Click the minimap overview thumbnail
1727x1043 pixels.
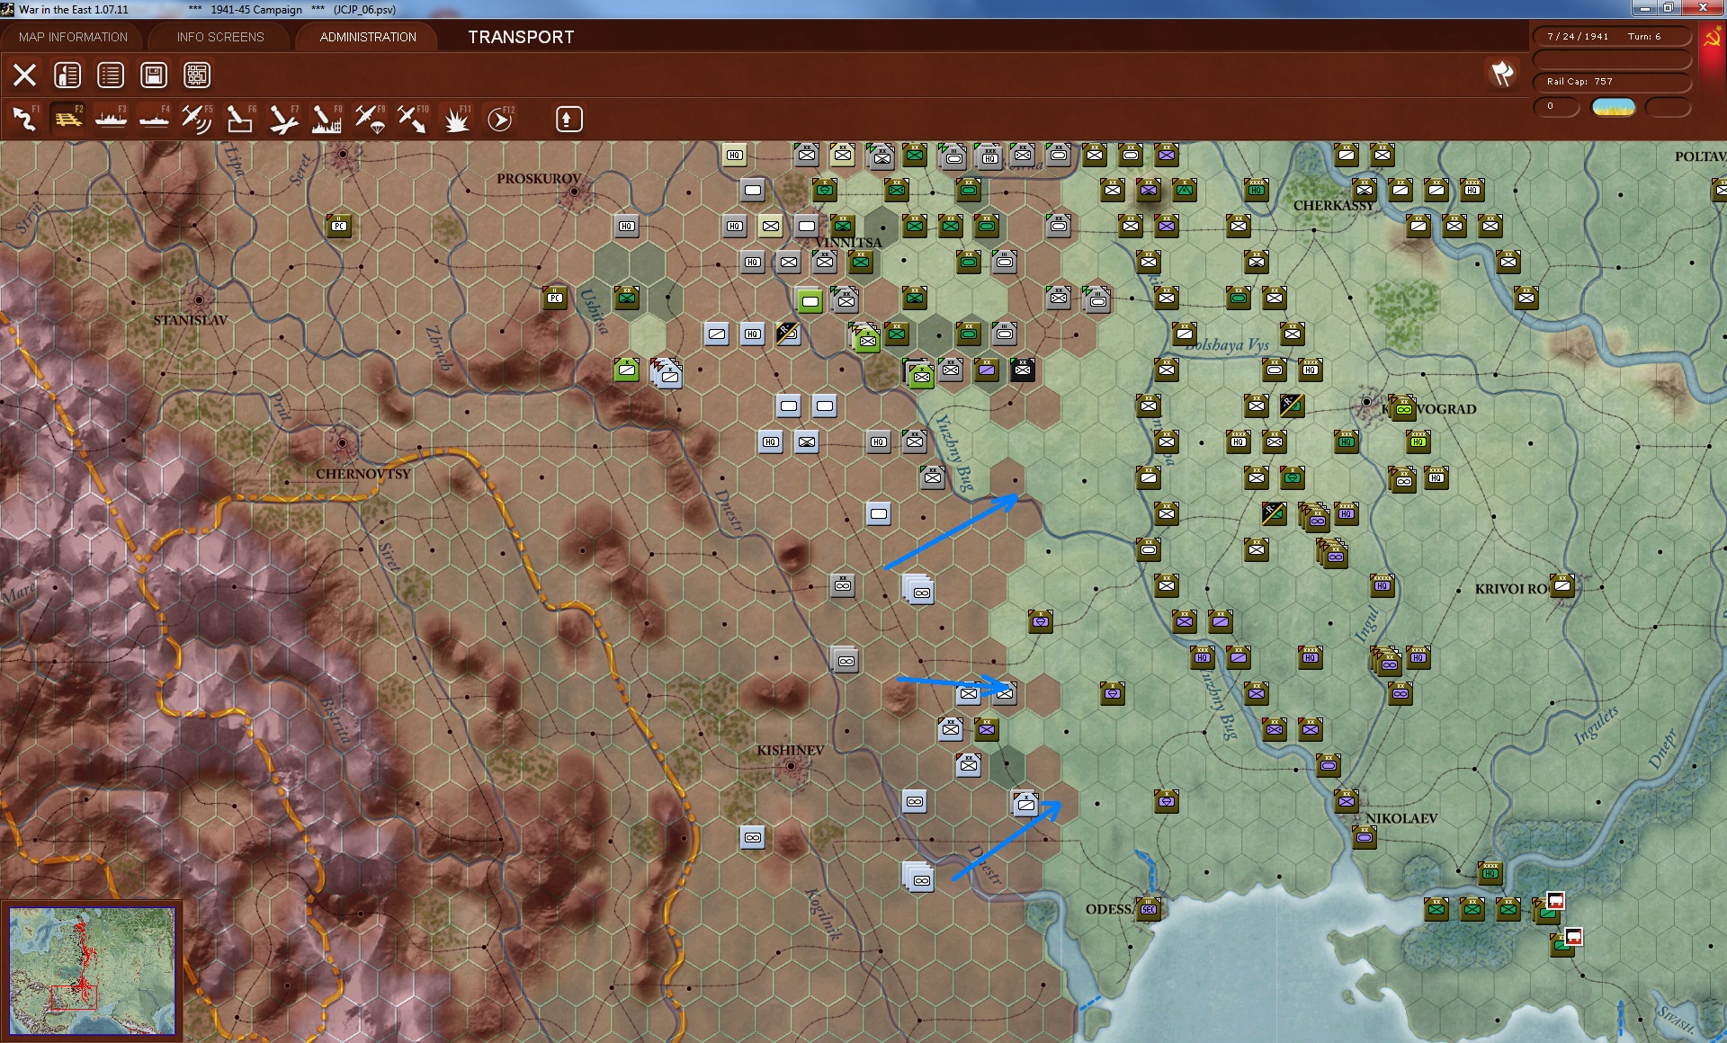(x=92, y=970)
